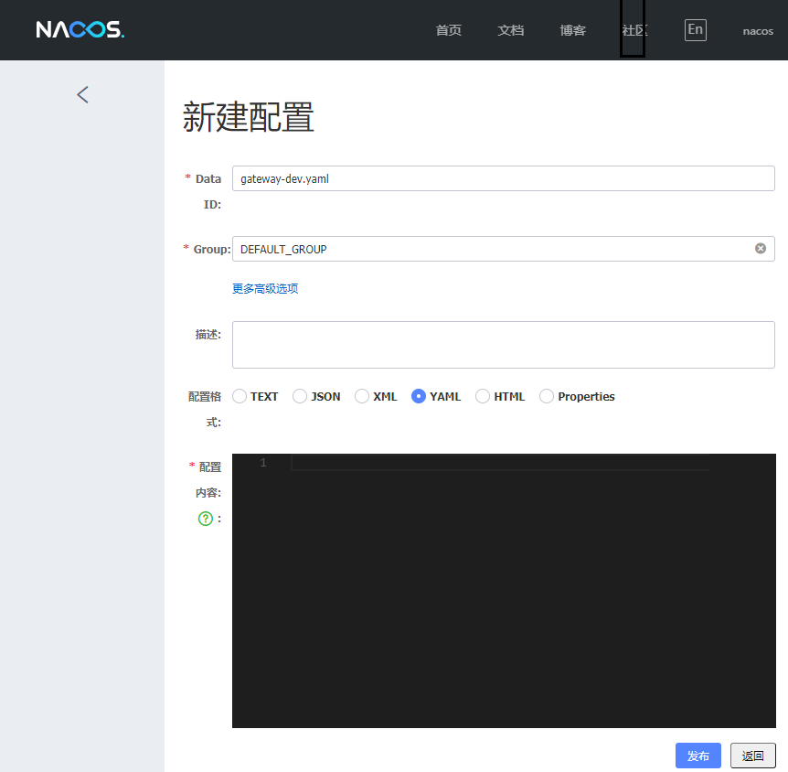The height and width of the screenshot is (772, 788).
Task: Select the Properties format radio button
Action: [x=546, y=396]
